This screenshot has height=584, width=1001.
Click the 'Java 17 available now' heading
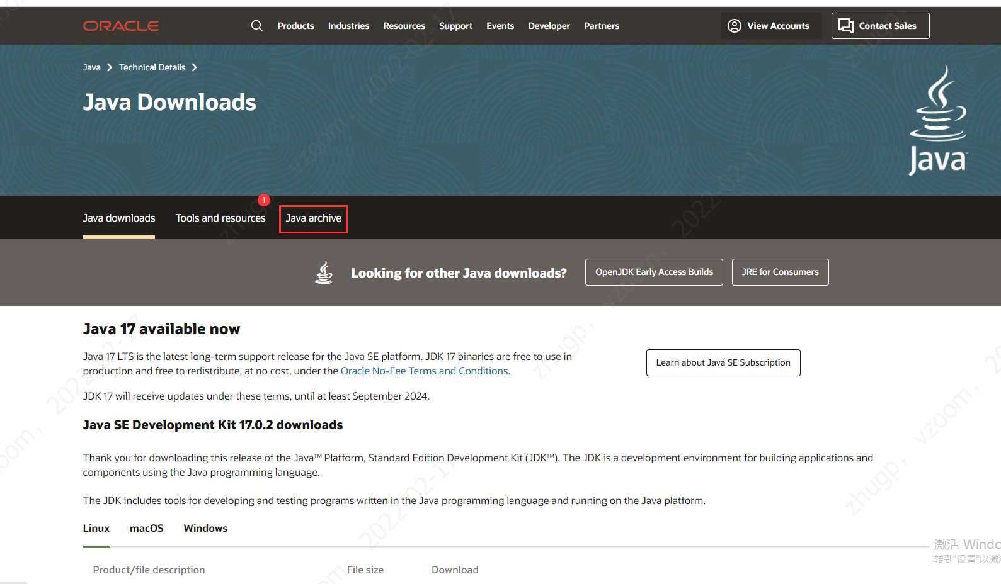(x=161, y=329)
